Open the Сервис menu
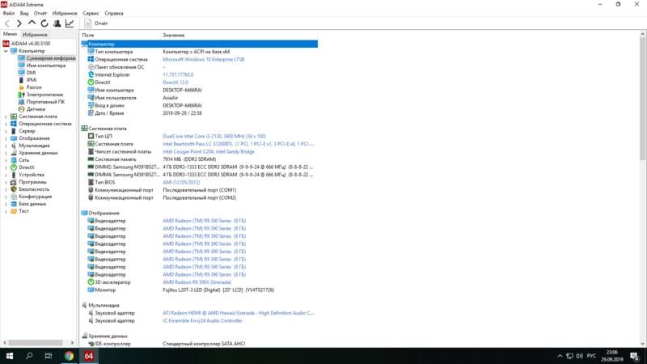 [x=91, y=13]
